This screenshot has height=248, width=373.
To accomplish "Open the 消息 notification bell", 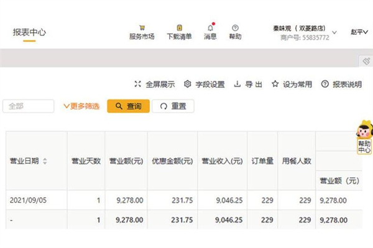I will point(210,28).
